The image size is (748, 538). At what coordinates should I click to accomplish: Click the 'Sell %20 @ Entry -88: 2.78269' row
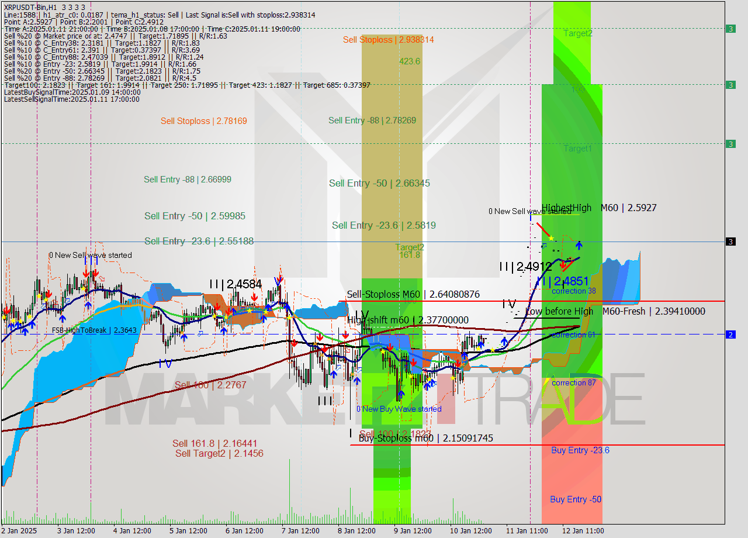(100, 78)
